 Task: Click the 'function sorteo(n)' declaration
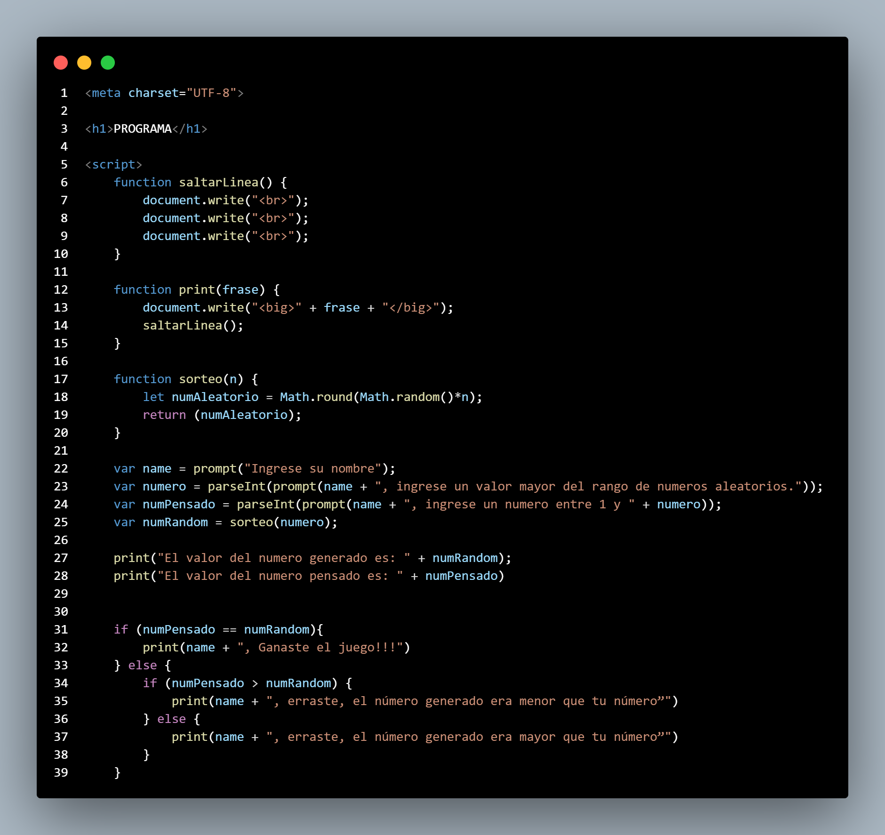tap(178, 379)
